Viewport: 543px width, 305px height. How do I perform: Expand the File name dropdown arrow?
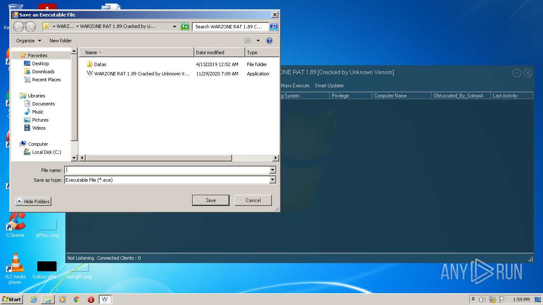[273, 170]
